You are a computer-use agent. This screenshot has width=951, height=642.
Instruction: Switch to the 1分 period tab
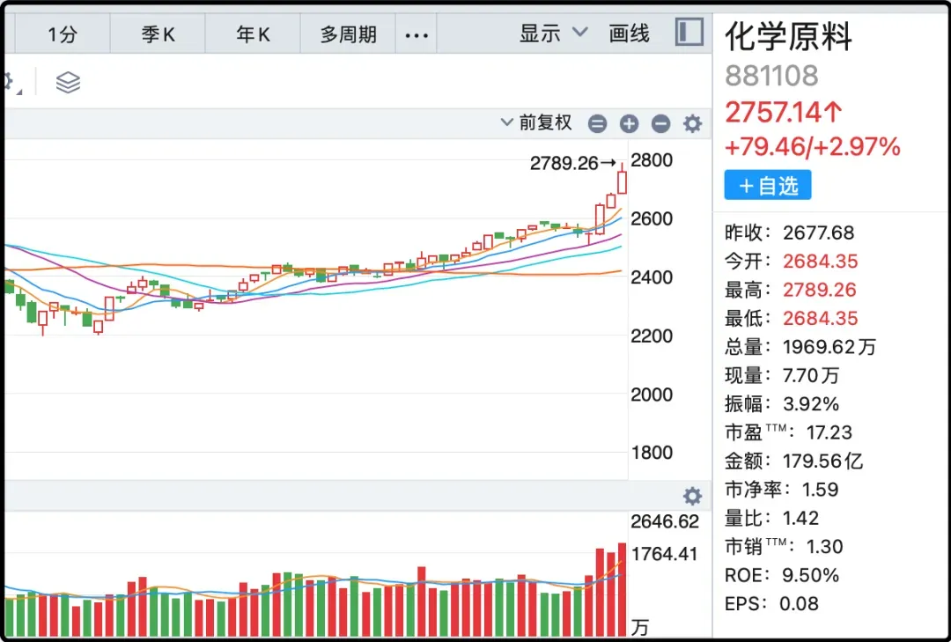63,34
